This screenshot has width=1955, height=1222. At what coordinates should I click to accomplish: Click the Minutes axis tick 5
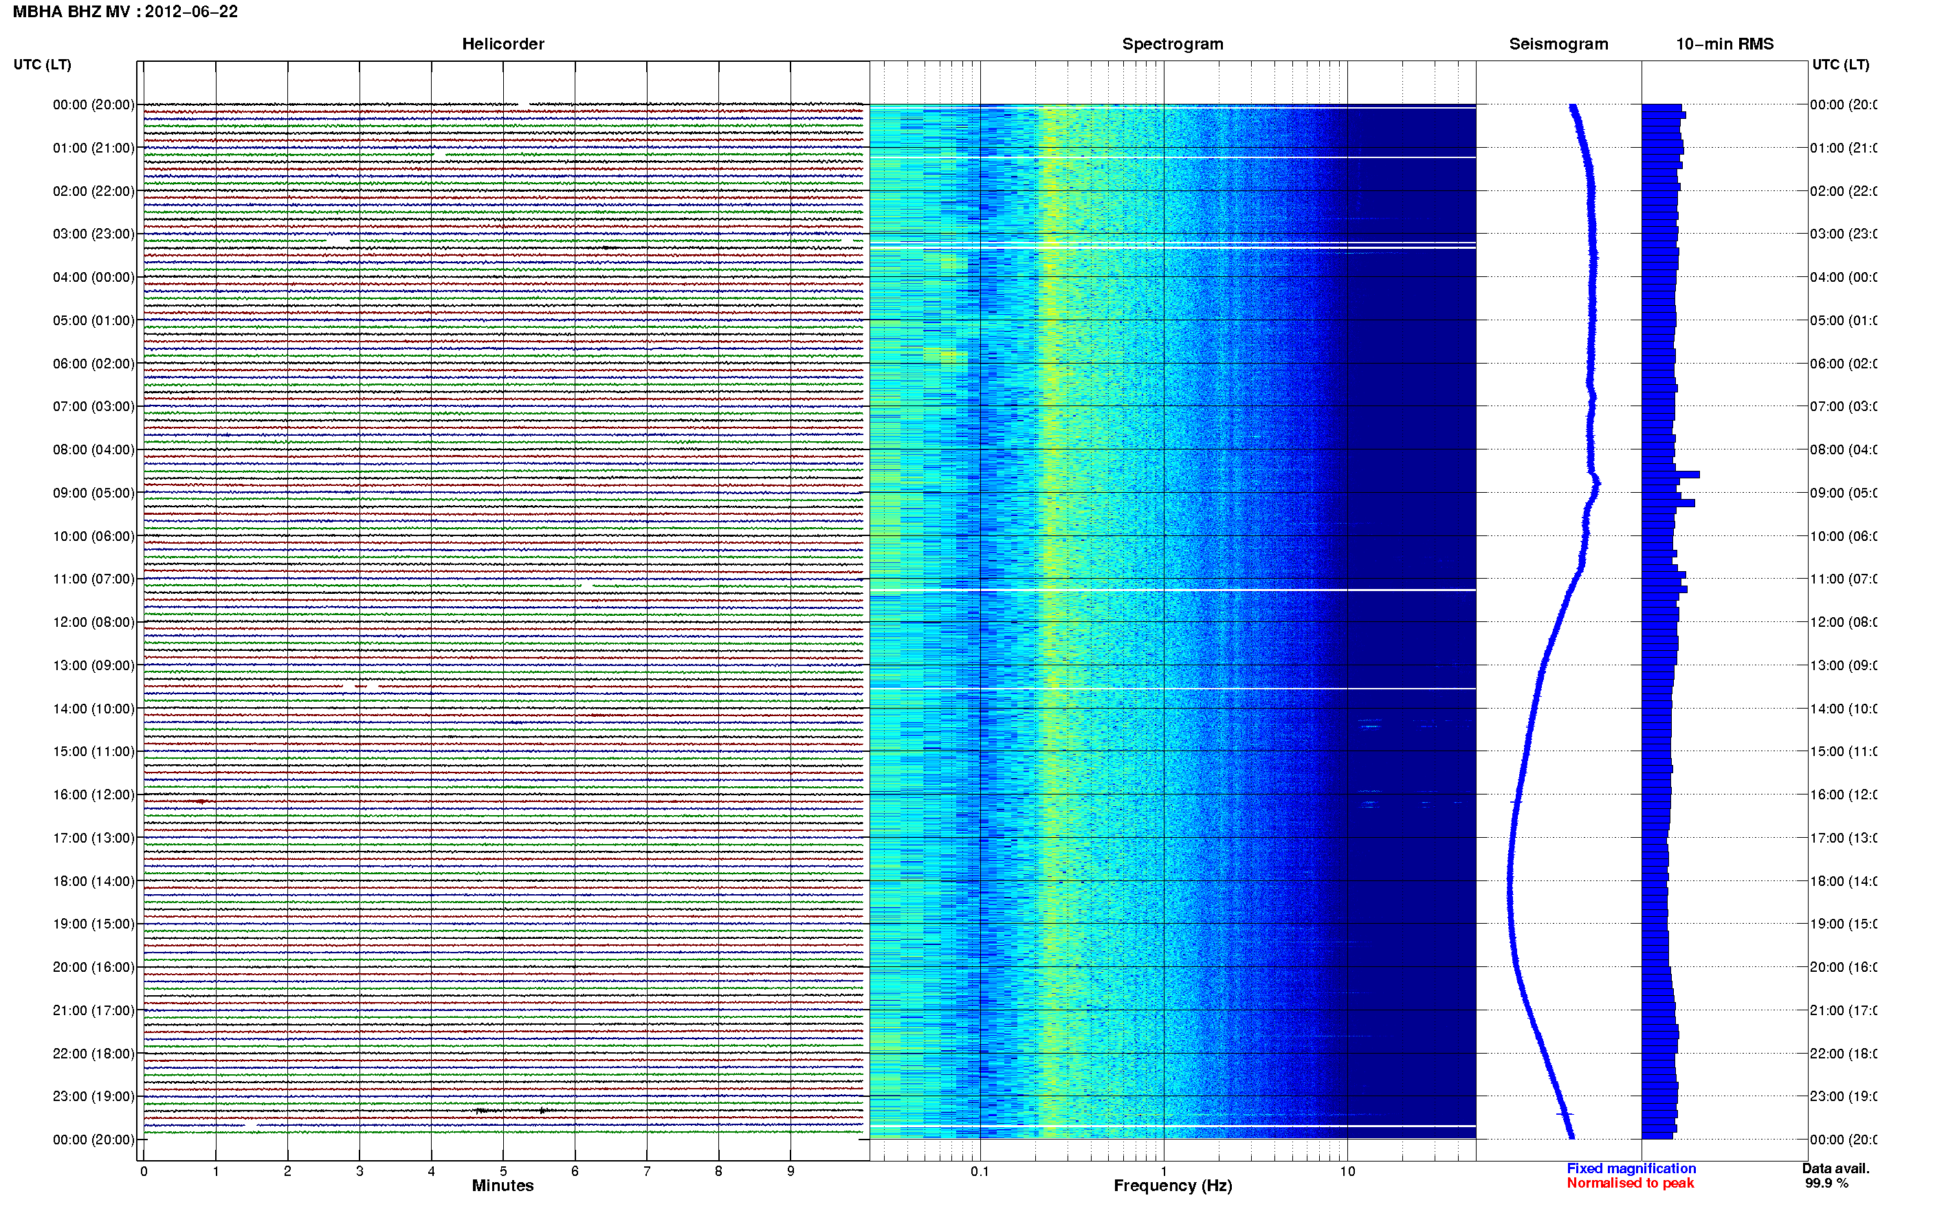tap(503, 1171)
